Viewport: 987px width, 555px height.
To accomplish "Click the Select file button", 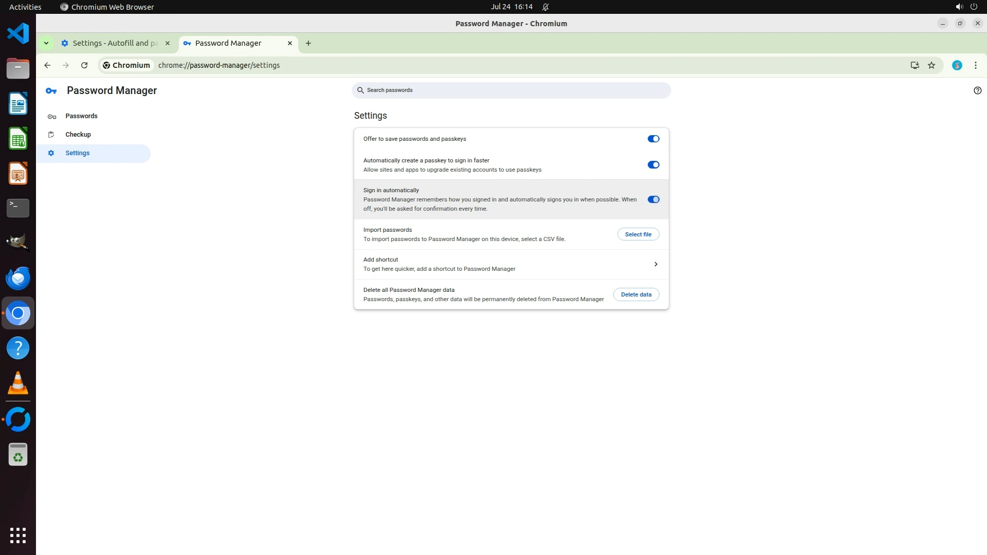I will tap(638, 234).
